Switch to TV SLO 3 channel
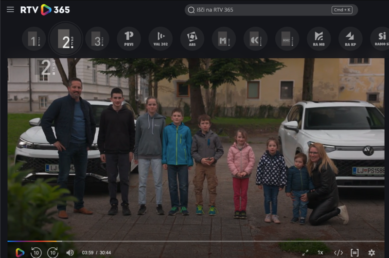This screenshot has width=389, height=258. 97,39
